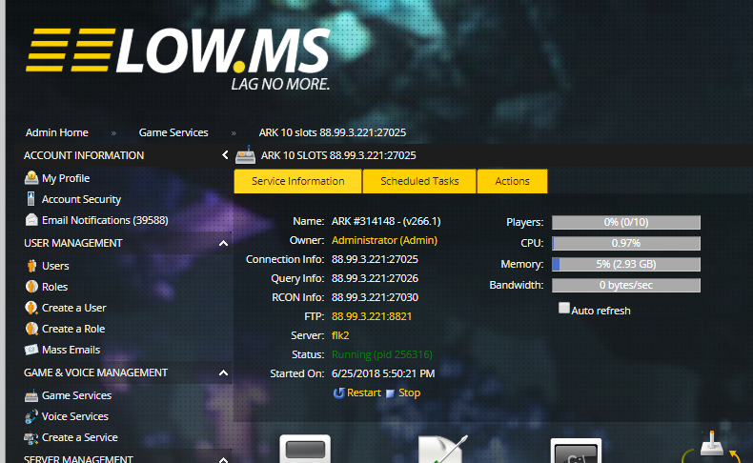Collapse the Game & Voice Management section
The width and height of the screenshot is (753, 463).
pos(223,372)
